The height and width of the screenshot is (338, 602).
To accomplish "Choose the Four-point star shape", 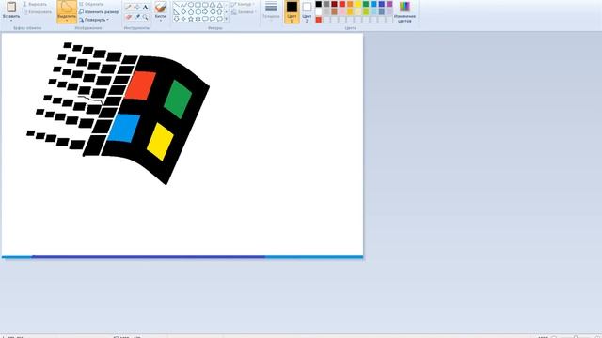I will (183, 19).
